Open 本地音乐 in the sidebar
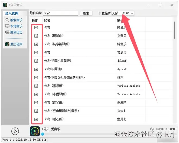 point(14,26)
